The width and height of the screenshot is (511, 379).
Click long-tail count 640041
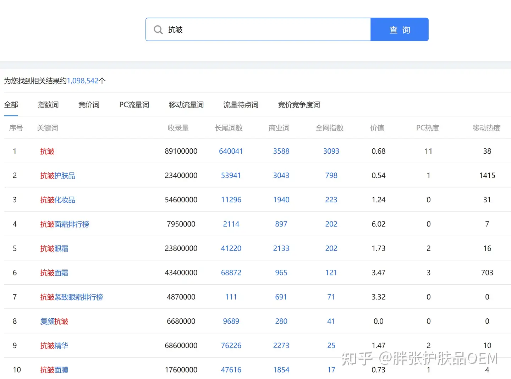[x=231, y=151]
